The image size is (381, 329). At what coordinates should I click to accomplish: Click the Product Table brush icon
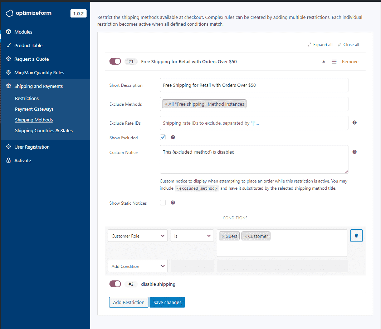click(x=9, y=45)
